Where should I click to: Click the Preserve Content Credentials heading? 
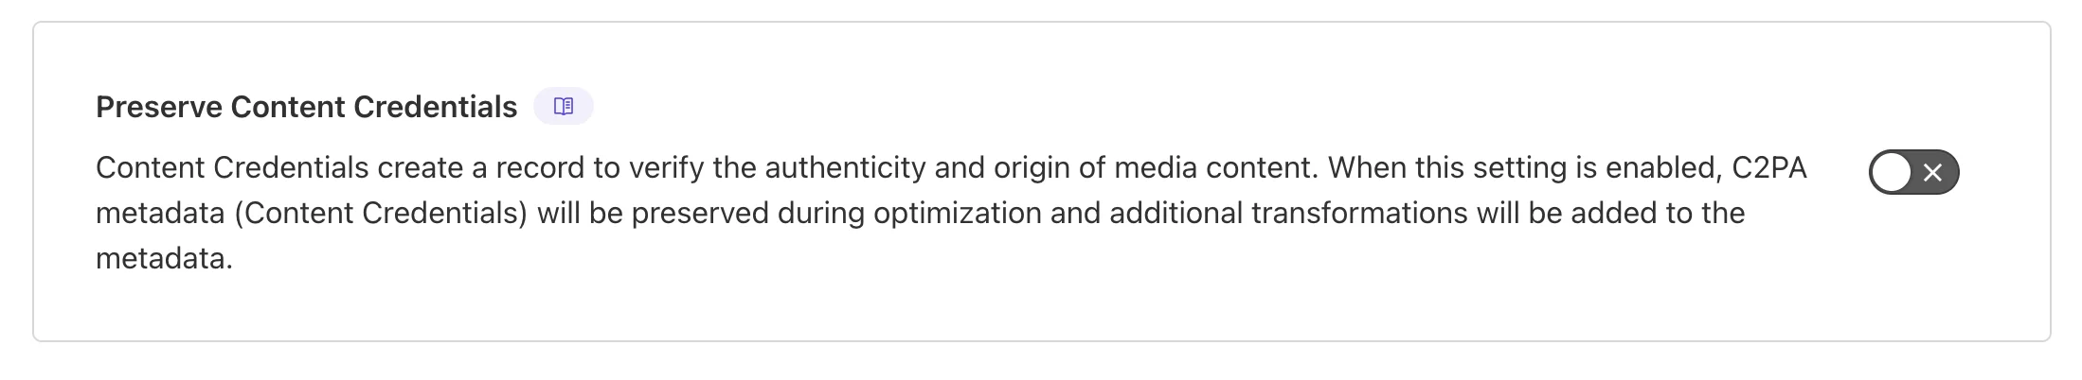306,107
